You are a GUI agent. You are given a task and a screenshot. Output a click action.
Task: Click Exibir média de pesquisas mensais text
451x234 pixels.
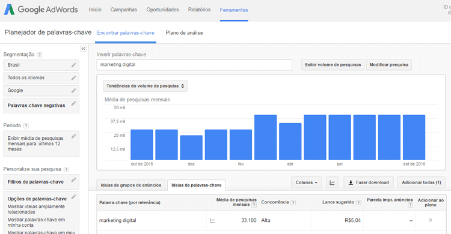click(x=35, y=143)
